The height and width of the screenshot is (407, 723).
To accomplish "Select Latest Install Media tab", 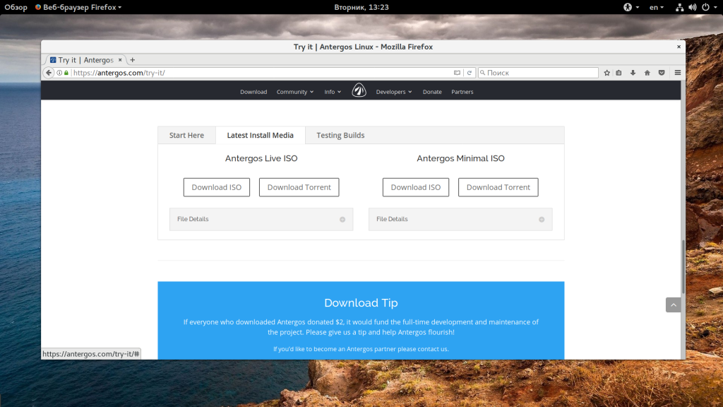I will 260,135.
